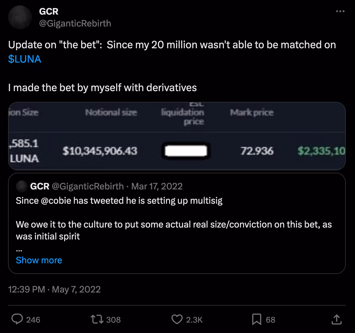Open the reply icon to comment
This screenshot has width=355, height=333.
17,319
